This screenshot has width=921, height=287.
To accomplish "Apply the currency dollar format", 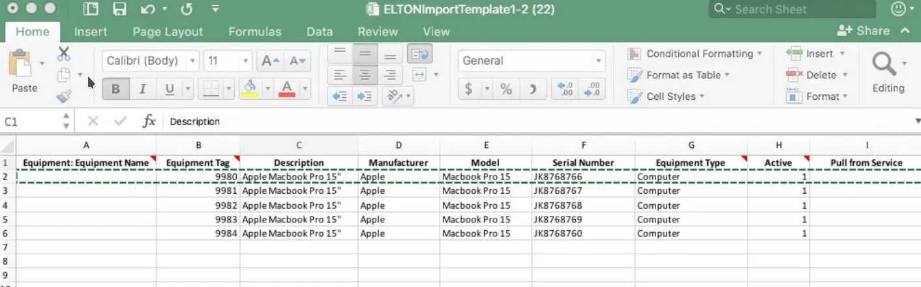I will (468, 90).
